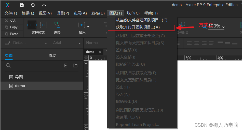Open the 项目(P) menu

[62, 13]
